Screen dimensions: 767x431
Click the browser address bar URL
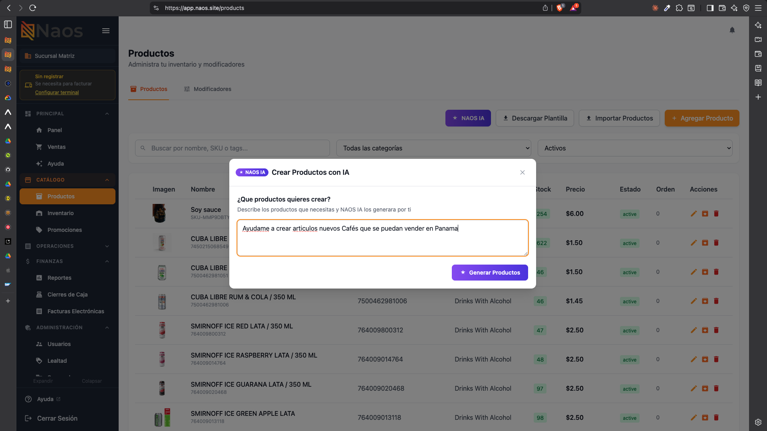(204, 8)
